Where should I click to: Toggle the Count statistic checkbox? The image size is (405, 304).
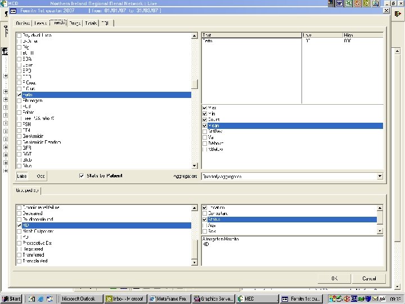pyautogui.click(x=205, y=120)
